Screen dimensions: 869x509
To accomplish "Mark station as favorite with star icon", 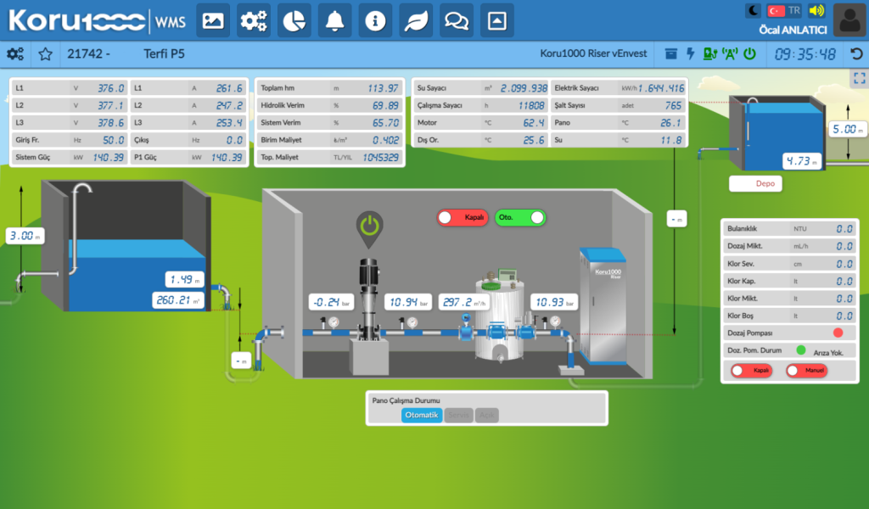I will point(46,53).
